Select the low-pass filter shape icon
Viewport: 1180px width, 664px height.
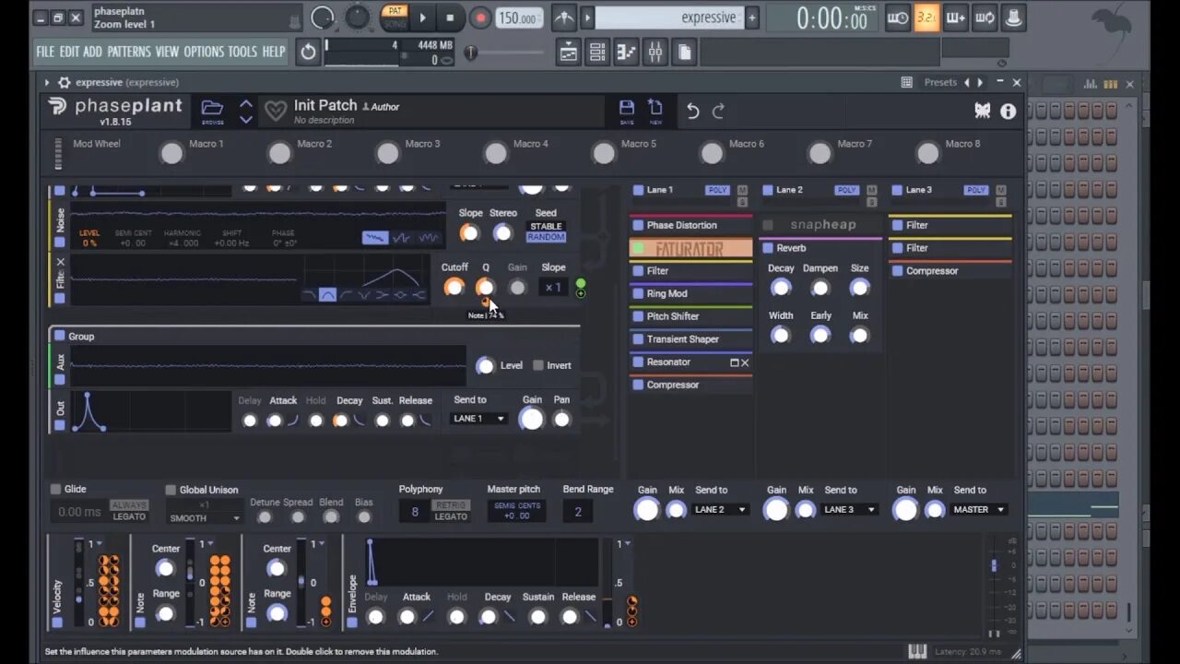[x=309, y=295]
